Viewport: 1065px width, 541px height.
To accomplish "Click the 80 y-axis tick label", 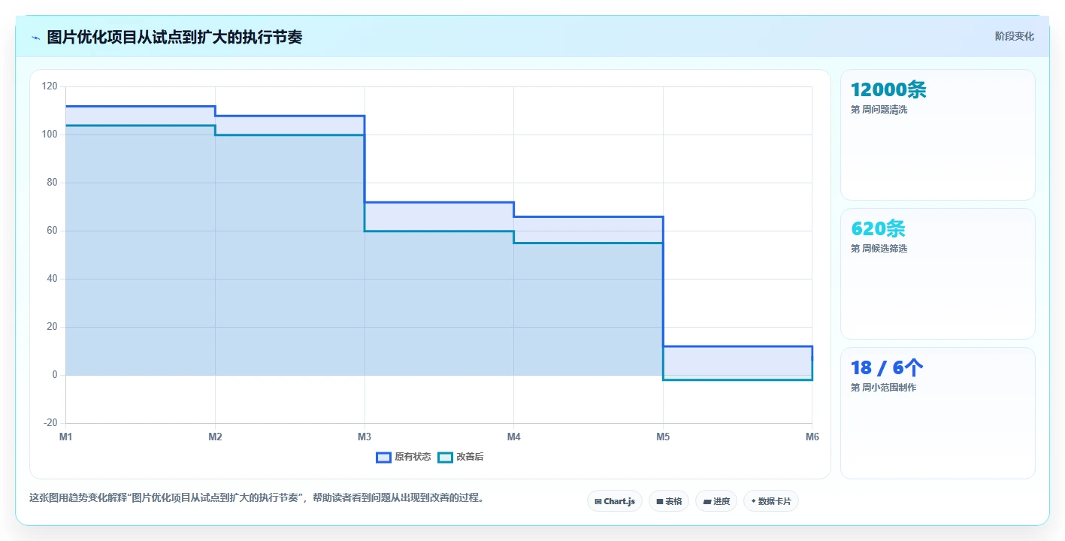I will pyautogui.click(x=52, y=183).
